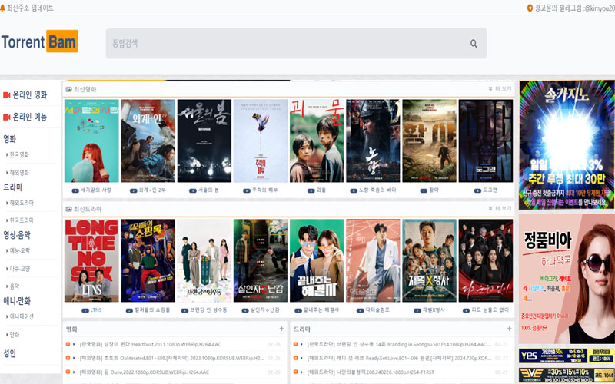Open the 도그맨 movie poster
Viewport: 615px width, 384px height.
pyautogui.click(x=486, y=141)
